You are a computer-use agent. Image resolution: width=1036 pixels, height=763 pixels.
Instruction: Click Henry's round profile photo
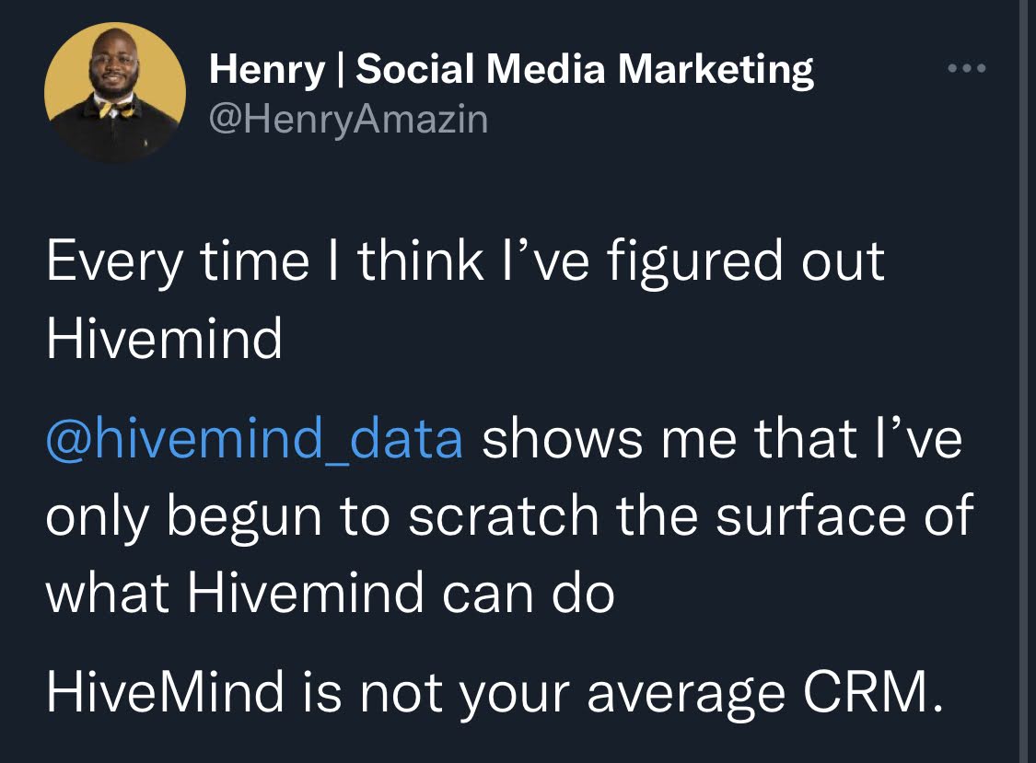pyautogui.click(x=115, y=92)
